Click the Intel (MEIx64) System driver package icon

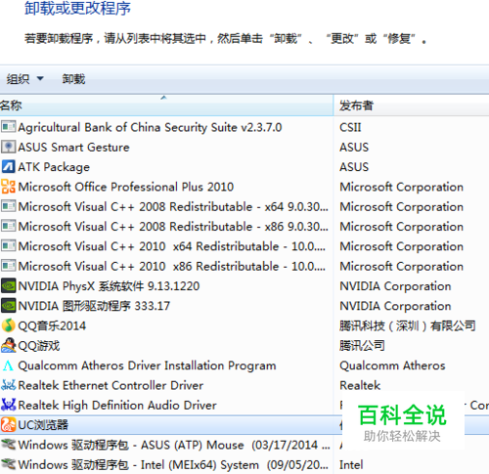[x=8, y=464]
